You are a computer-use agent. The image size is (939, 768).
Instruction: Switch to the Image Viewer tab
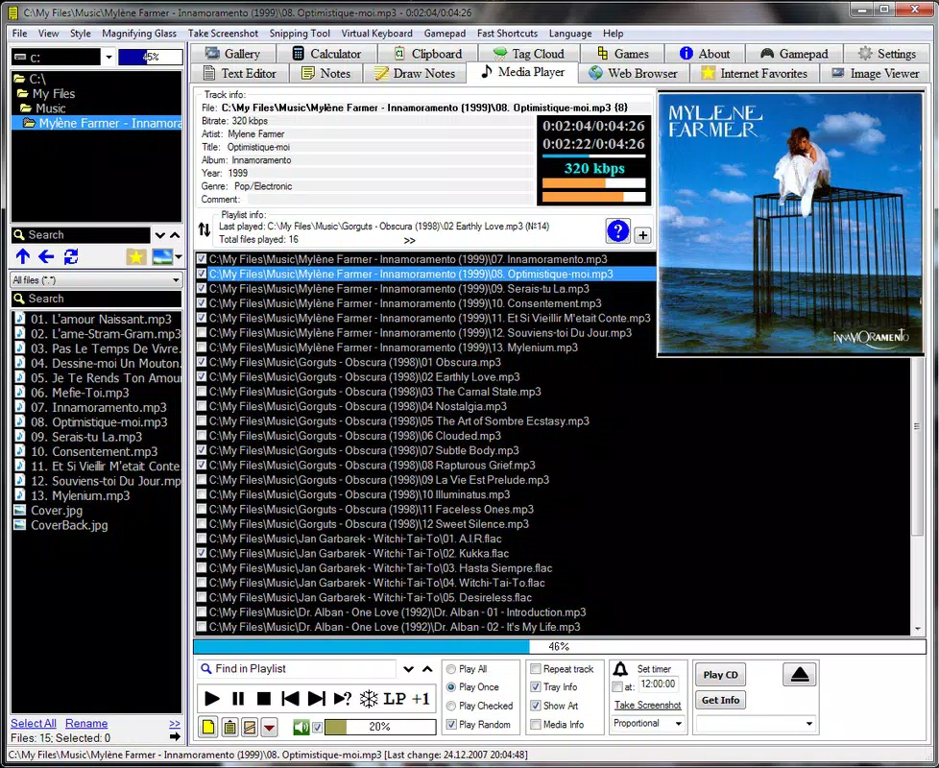pos(876,73)
